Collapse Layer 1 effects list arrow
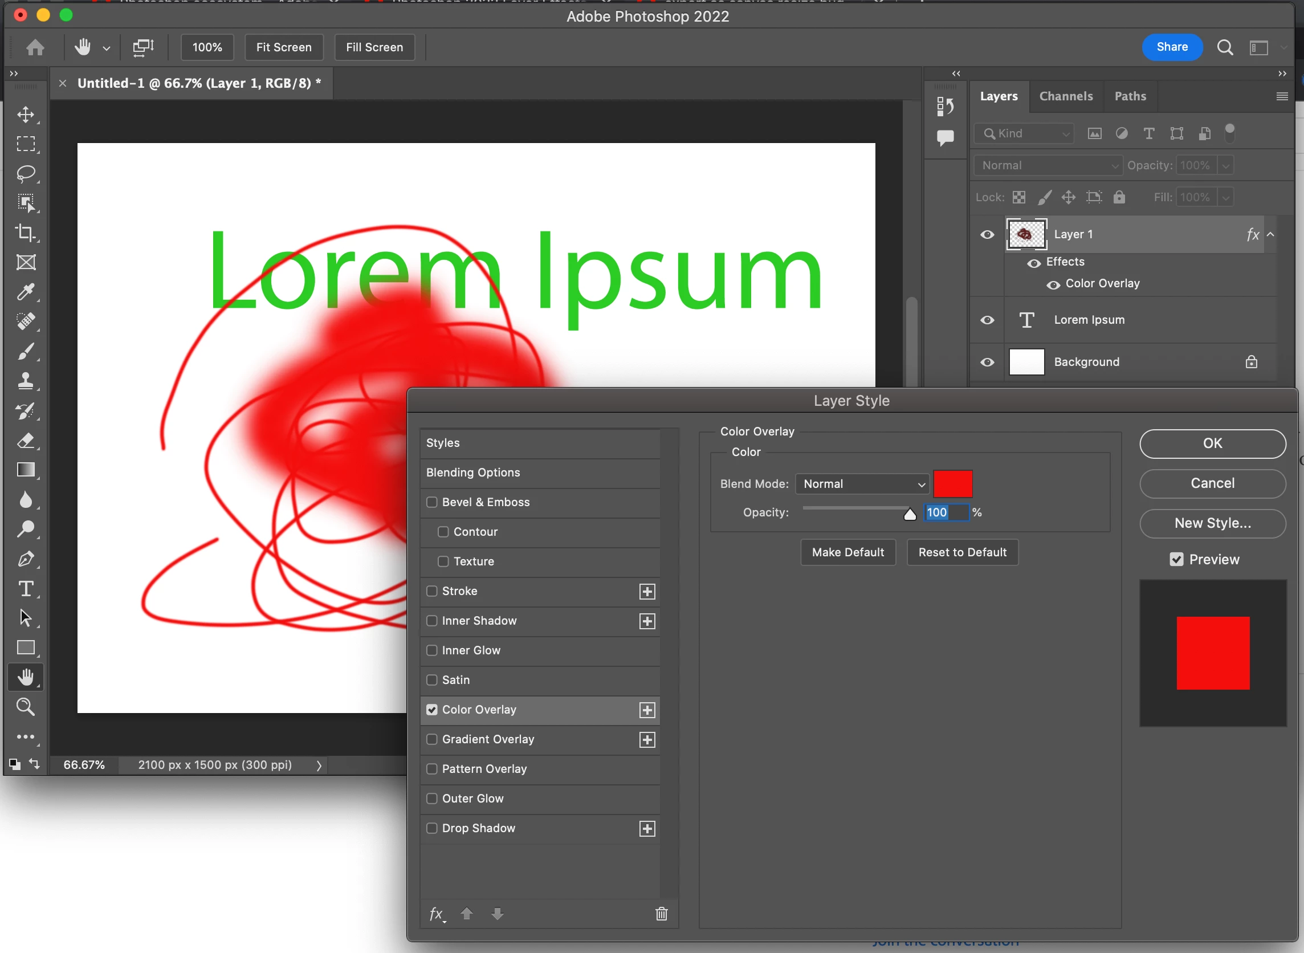The image size is (1304, 953). point(1270,234)
